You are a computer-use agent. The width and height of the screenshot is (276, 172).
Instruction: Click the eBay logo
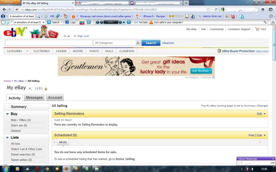[15, 32]
